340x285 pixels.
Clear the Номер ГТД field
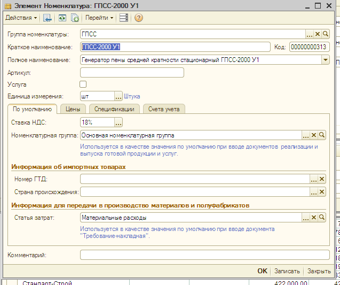coord(322,179)
